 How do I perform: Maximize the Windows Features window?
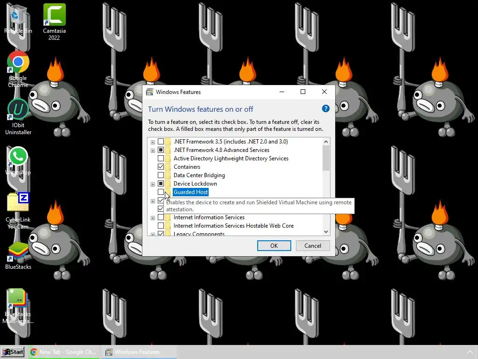[302, 92]
